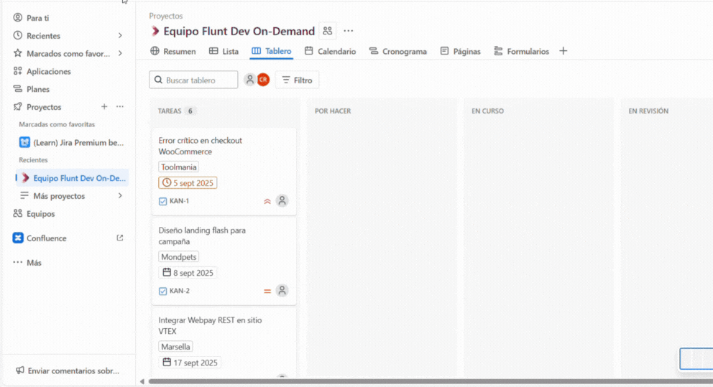Click the task checkbox icon on KAN-1
Viewport: 713px width, 387px height.
[163, 202]
